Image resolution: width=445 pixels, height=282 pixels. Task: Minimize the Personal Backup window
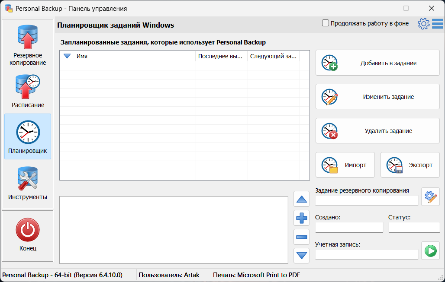point(381,8)
